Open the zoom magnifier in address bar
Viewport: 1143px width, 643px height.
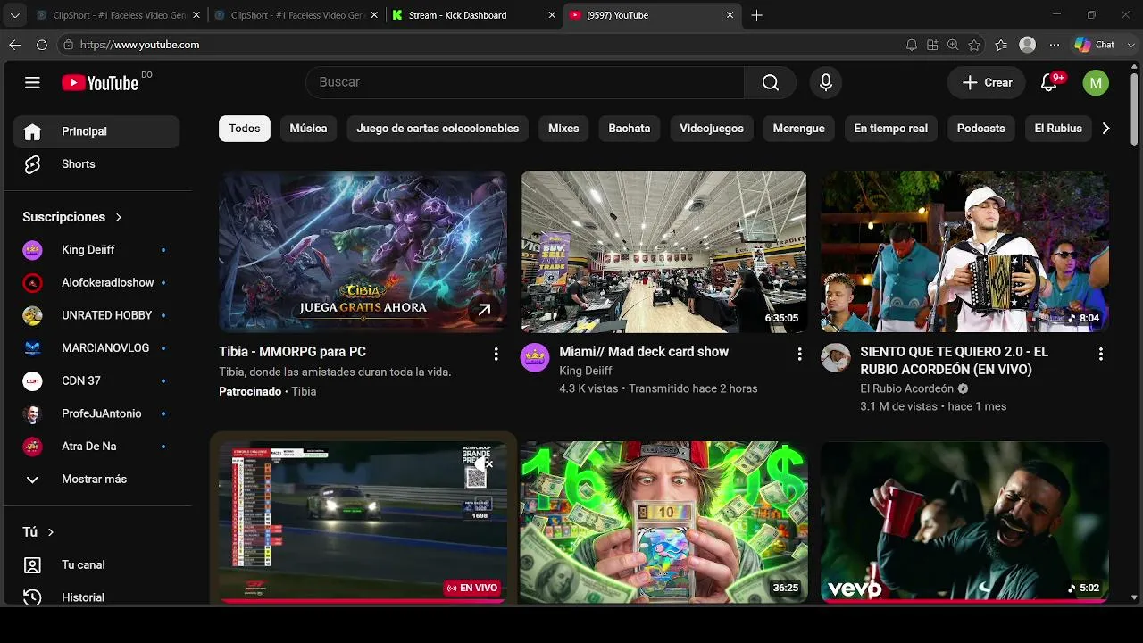pos(953,45)
